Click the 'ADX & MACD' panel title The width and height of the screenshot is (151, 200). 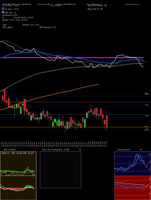pos(10,150)
